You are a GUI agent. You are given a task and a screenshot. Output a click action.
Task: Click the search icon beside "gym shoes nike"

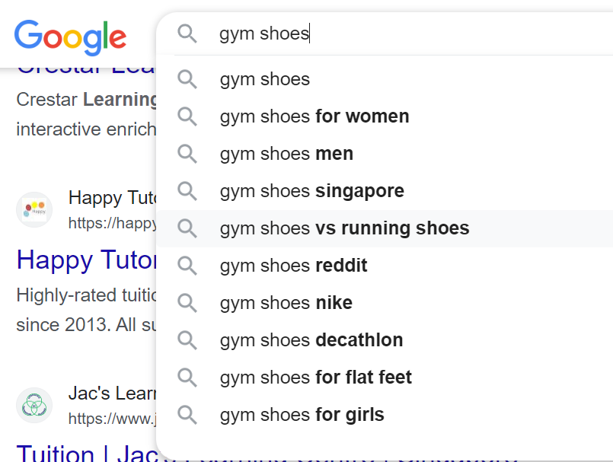coord(187,302)
